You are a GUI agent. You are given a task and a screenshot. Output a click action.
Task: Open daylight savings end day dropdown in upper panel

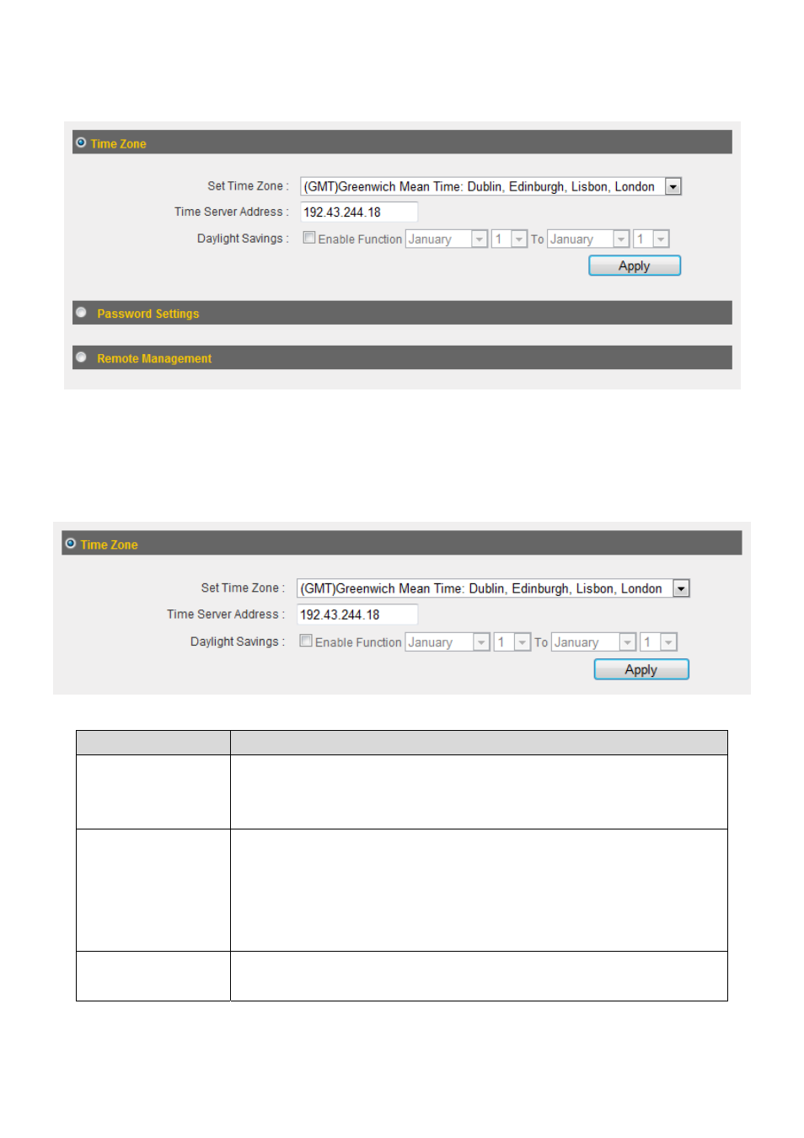click(x=651, y=239)
